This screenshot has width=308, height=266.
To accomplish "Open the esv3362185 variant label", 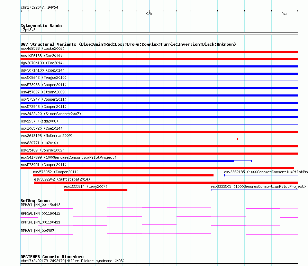I will (x=266, y=172).
